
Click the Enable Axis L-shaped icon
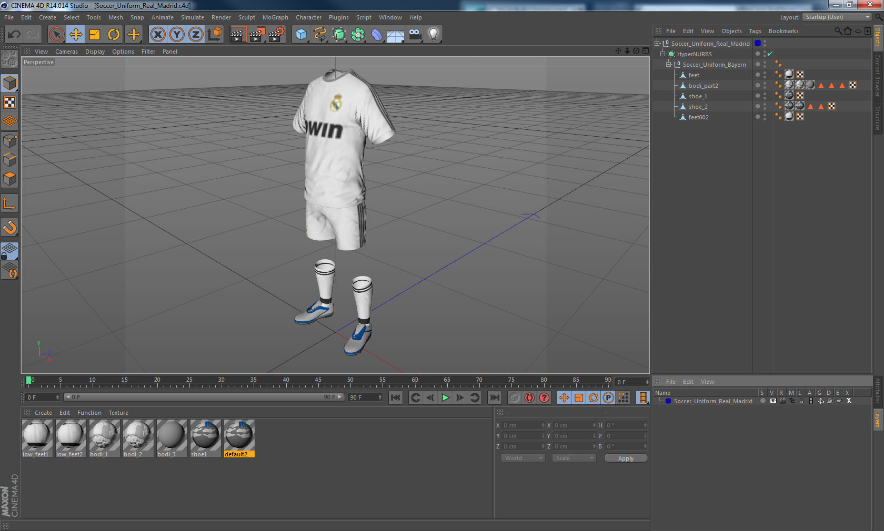pos(9,203)
